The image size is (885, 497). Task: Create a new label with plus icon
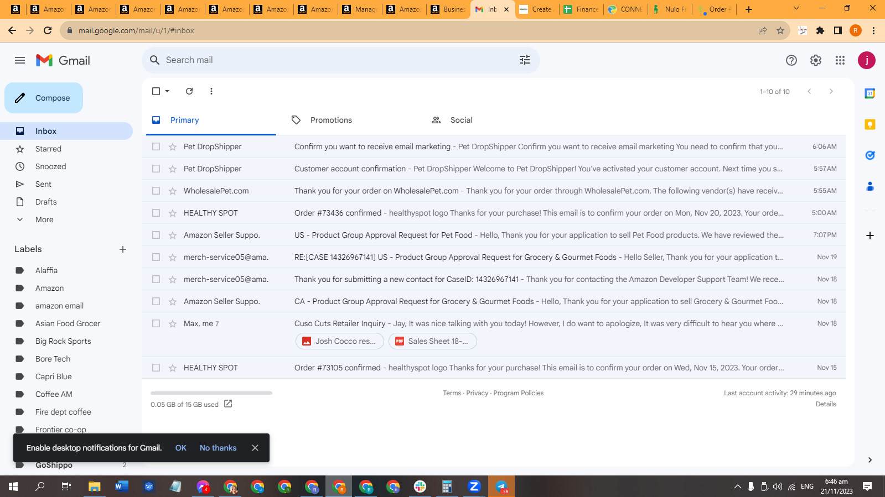click(x=123, y=249)
